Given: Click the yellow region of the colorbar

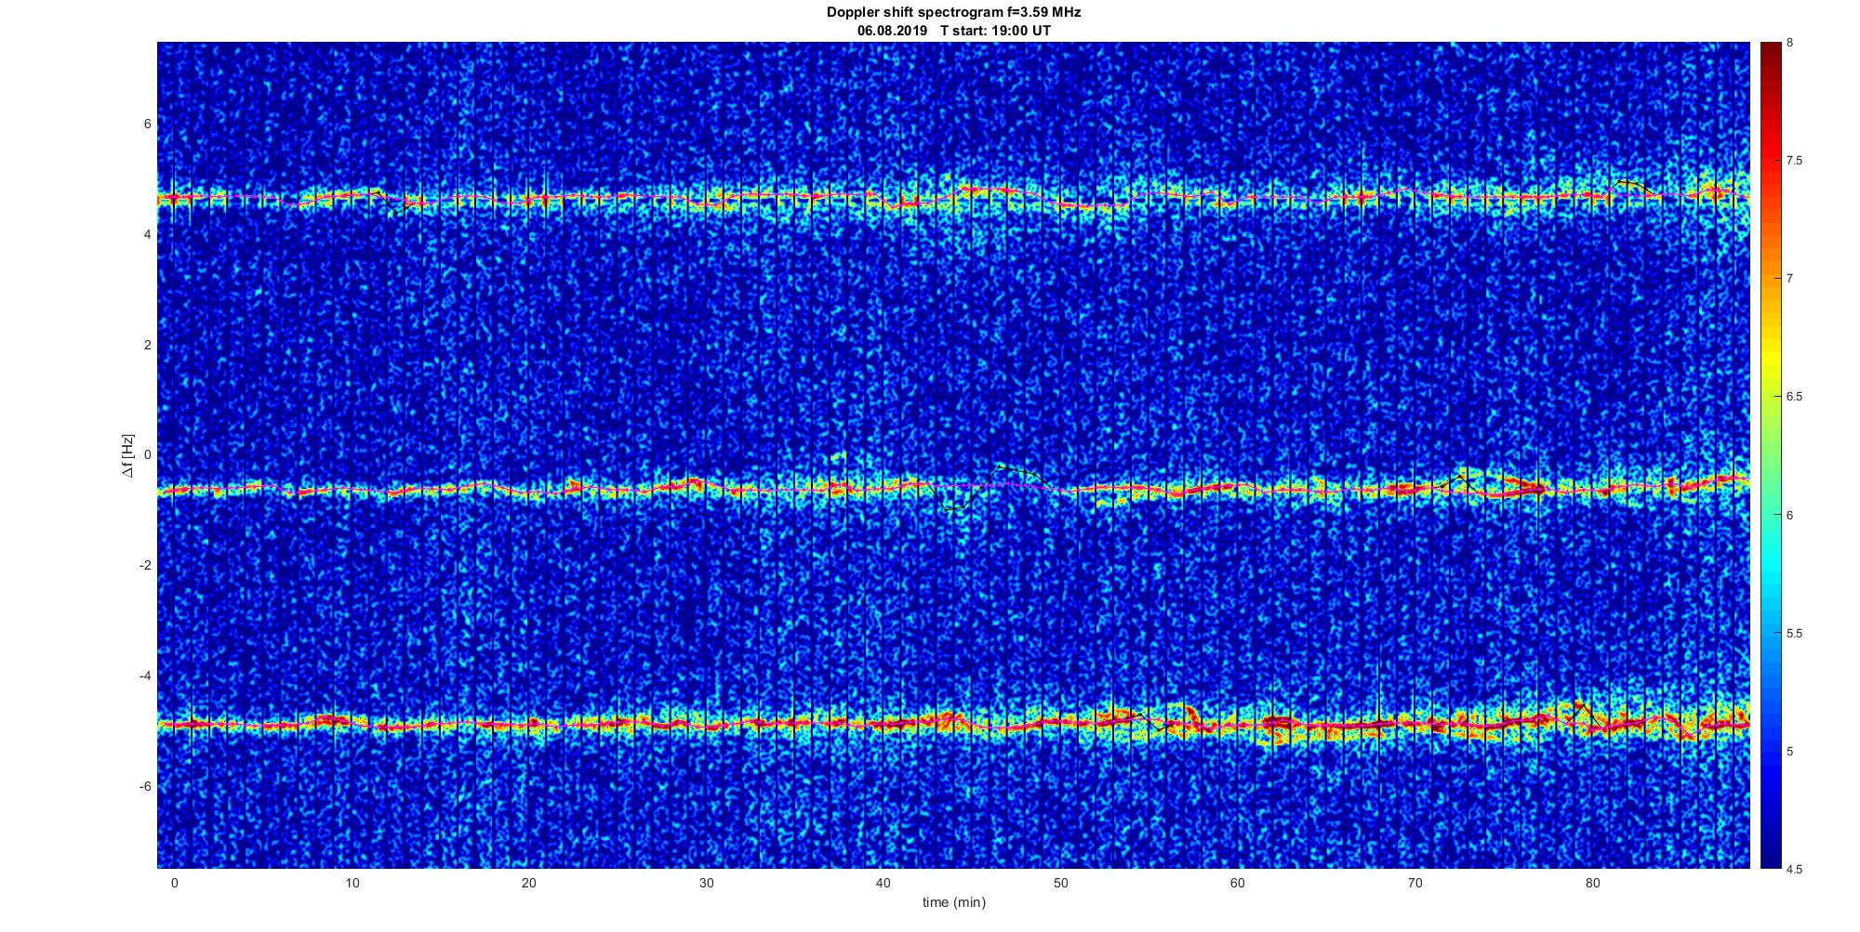Looking at the screenshot, I should [x=1770, y=358].
